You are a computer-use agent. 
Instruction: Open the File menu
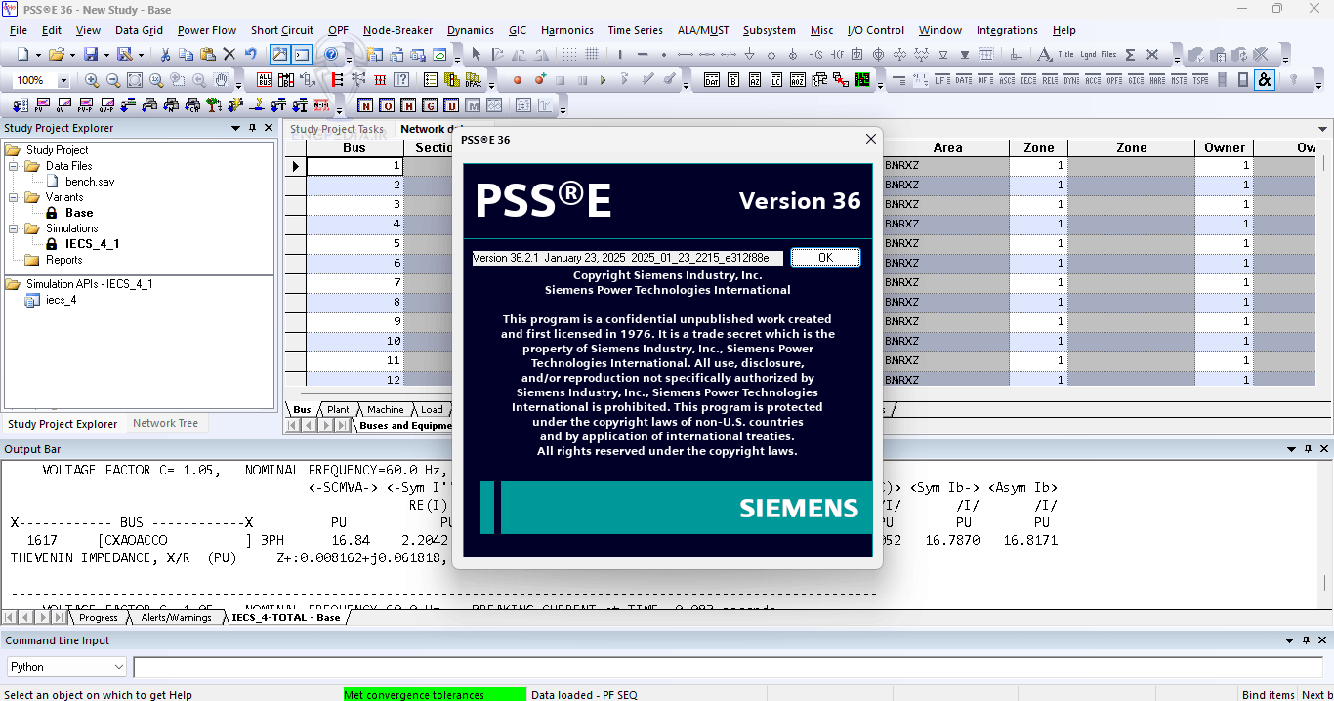click(19, 30)
